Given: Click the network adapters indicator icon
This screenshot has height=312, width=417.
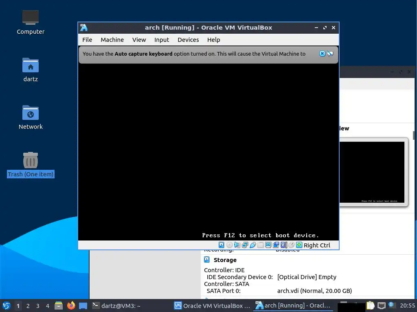Looking at the screenshot, I should point(245,245).
